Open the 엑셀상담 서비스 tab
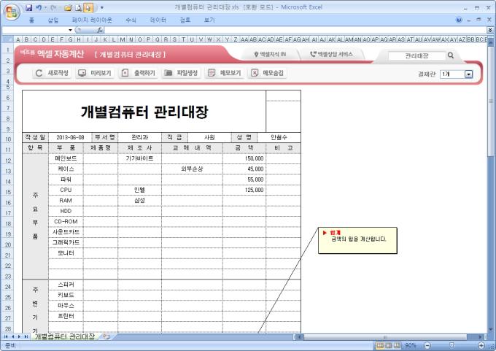This screenshot has height=351, width=496. [x=331, y=55]
